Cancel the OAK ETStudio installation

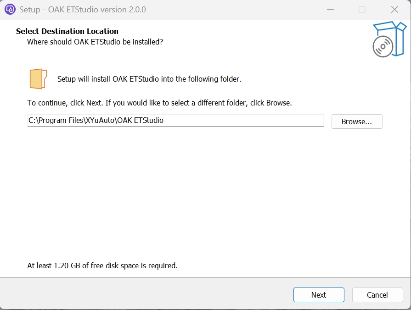point(377,295)
